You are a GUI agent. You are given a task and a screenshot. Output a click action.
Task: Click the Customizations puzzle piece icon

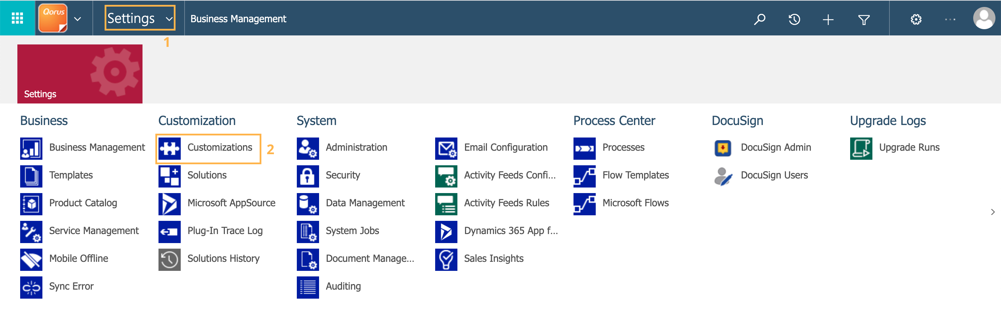[169, 148]
